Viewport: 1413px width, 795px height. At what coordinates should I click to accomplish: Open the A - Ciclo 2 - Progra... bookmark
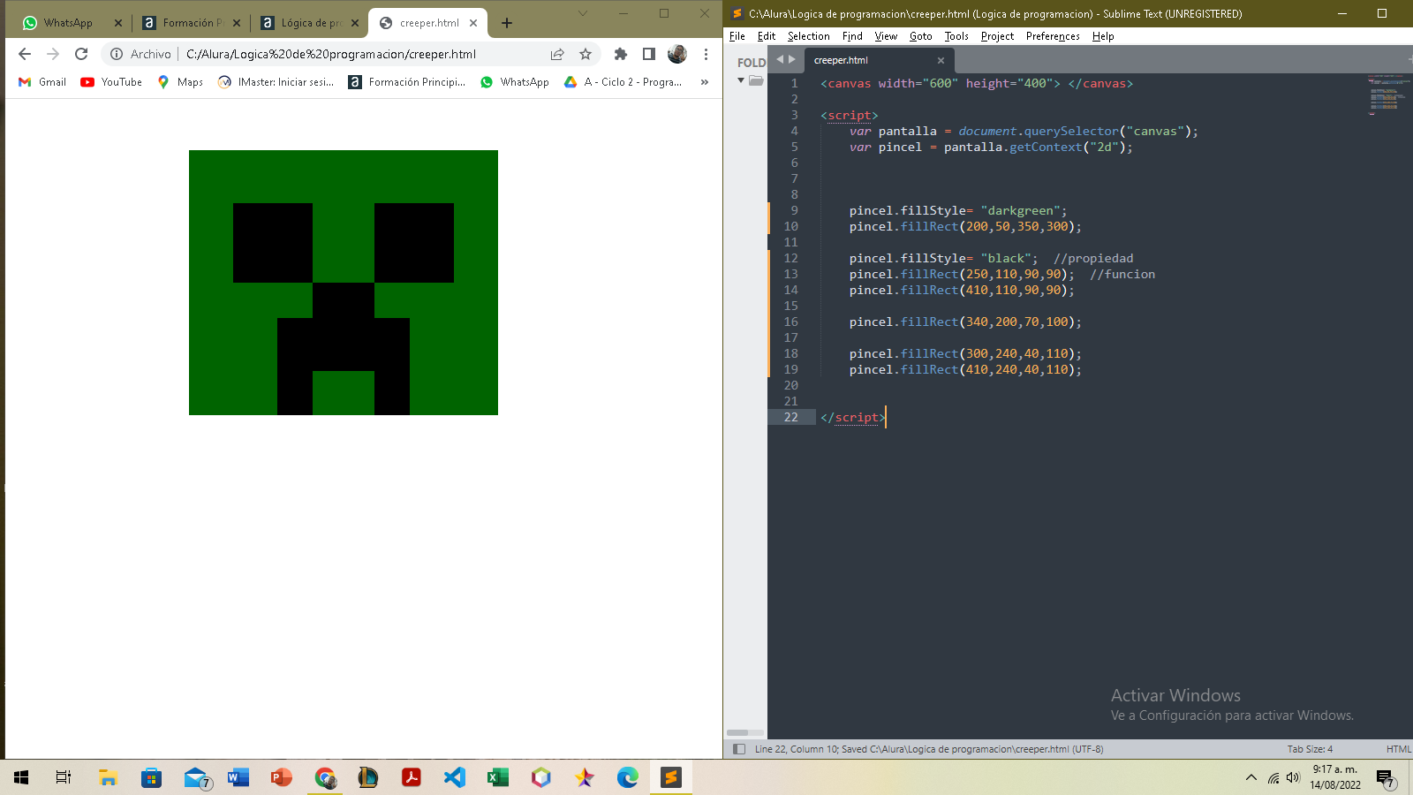(623, 82)
